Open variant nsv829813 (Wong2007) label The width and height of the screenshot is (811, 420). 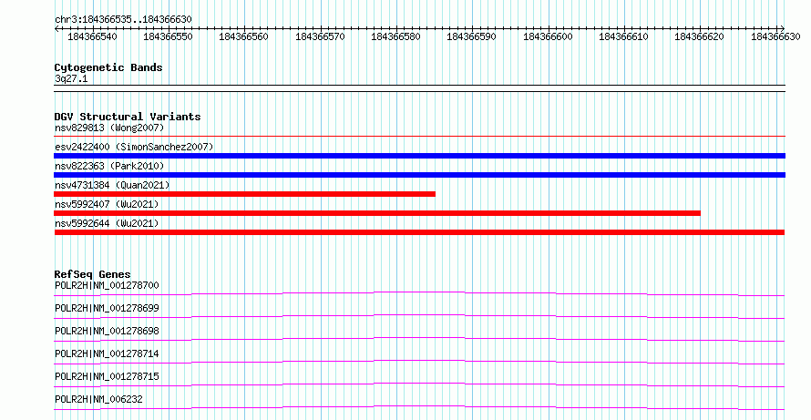click(x=109, y=128)
